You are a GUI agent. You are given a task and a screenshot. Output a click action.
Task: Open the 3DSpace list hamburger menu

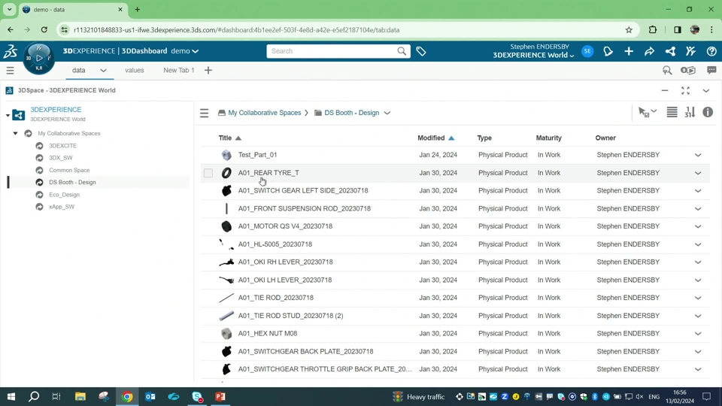(204, 113)
